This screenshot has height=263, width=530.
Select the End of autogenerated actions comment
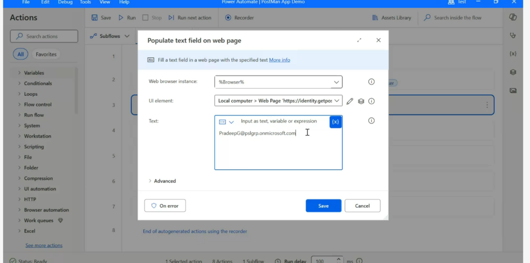(x=195, y=231)
